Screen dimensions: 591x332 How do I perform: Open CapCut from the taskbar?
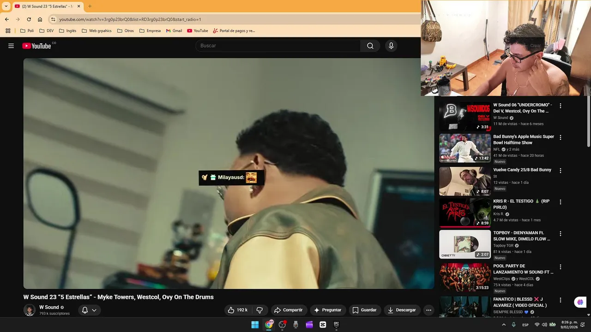pyautogui.click(x=323, y=325)
